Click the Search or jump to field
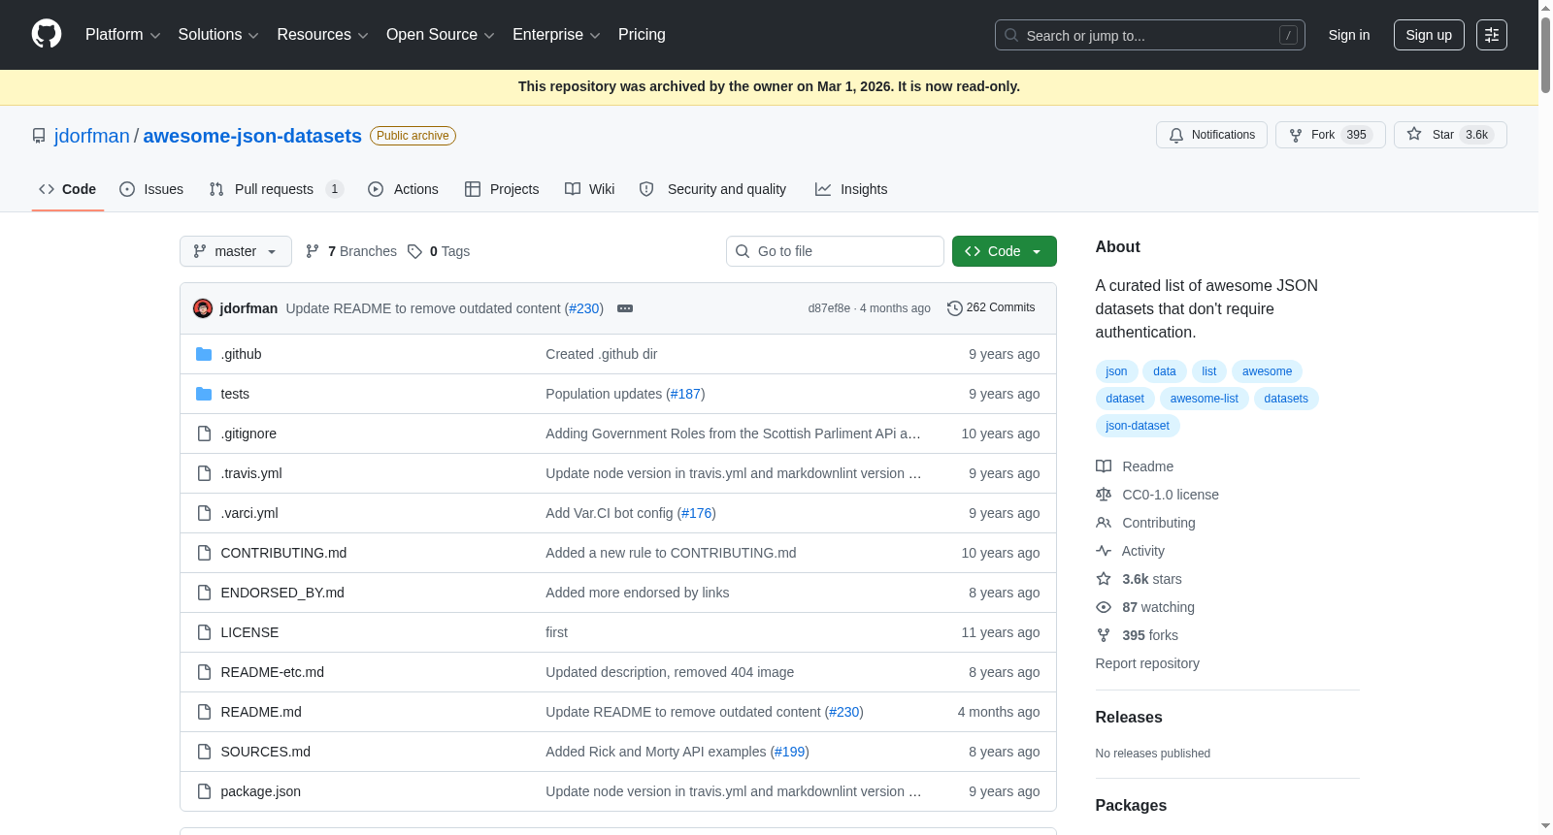1553x835 pixels. pyautogui.click(x=1150, y=35)
